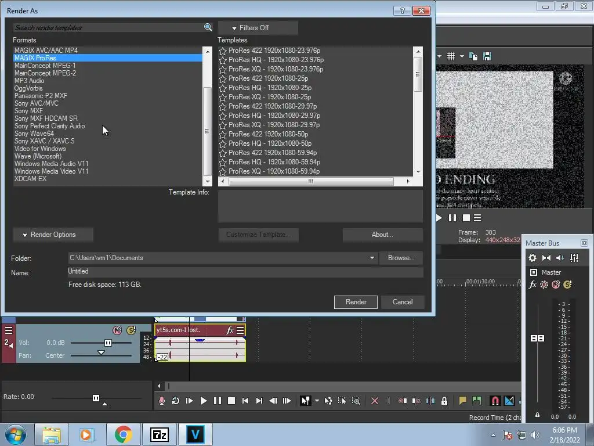594x446 pixels.
Task: Toggle the Lock event padlock icon
Action: click(x=444, y=401)
